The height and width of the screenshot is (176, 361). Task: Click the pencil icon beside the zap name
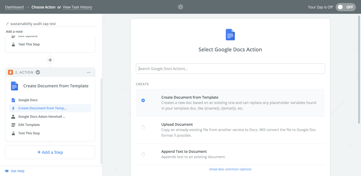(7, 24)
